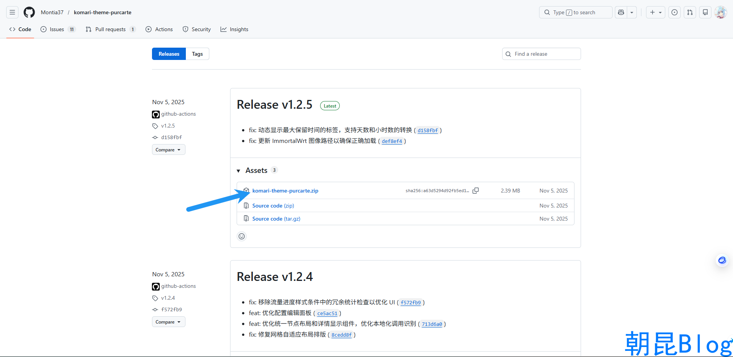Open the Actions tab
733x357 pixels.
(159, 29)
